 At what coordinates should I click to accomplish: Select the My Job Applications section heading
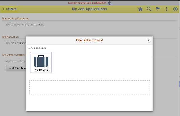15,18
